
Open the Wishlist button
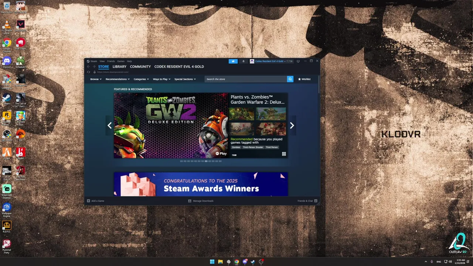(304, 79)
